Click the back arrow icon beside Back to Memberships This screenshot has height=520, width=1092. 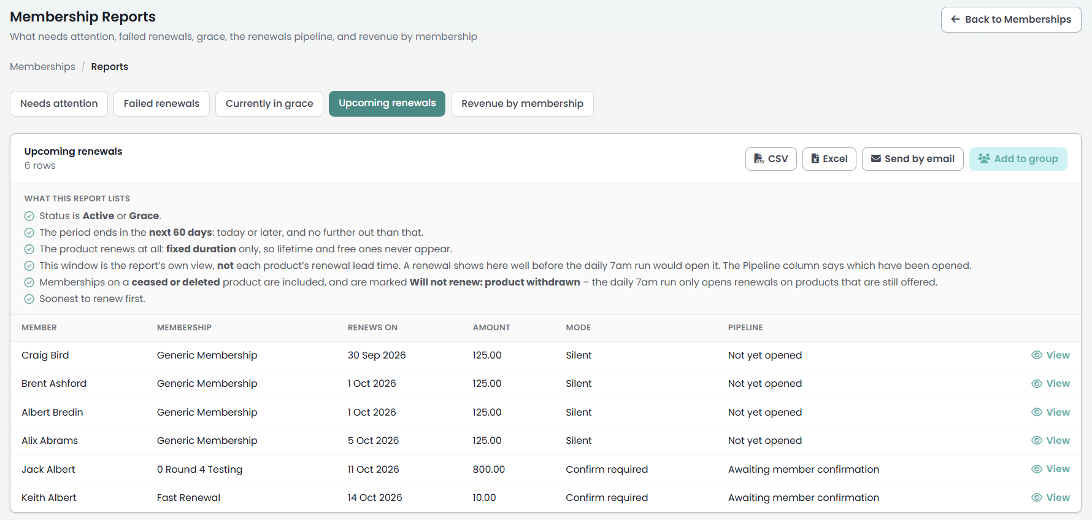click(x=955, y=20)
